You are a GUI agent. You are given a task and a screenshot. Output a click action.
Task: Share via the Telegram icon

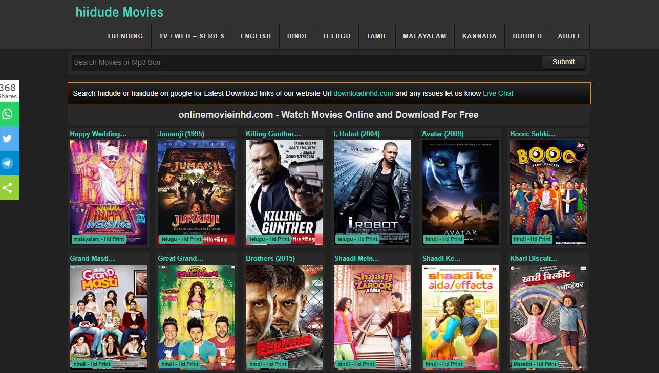(9, 163)
